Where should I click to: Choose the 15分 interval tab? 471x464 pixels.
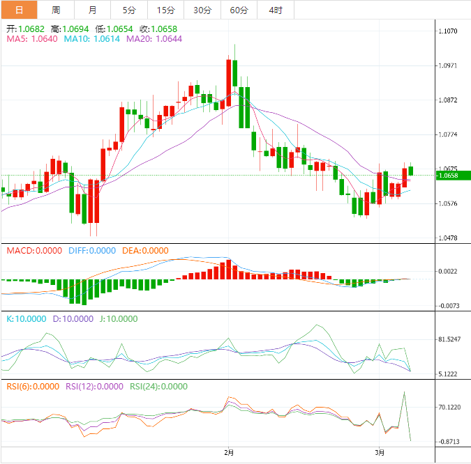(166, 10)
